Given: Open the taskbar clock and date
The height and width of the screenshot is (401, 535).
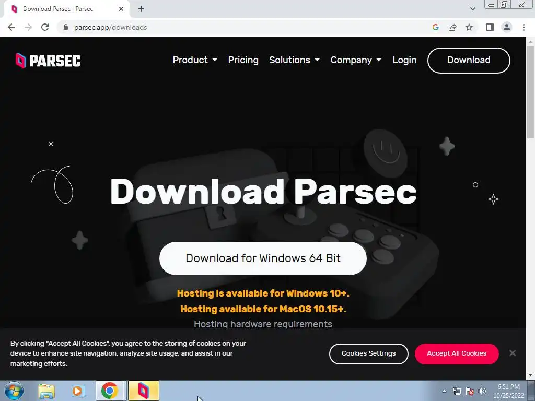Looking at the screenshot, I should pos(508,391).
